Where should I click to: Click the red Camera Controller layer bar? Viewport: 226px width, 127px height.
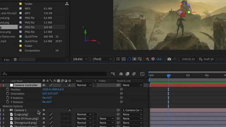pyautogui.click(x=188, y=85)
